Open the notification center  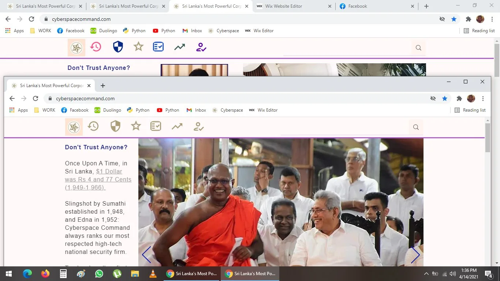[489, 274]
